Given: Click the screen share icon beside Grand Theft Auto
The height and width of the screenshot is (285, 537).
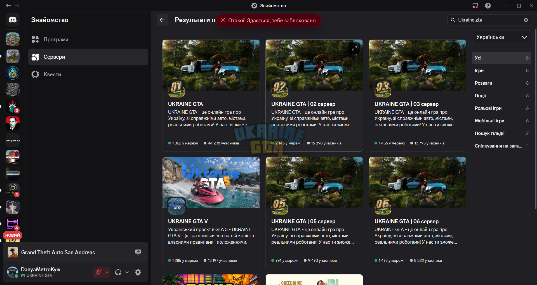Looking at the screenshot, I should click(x=138, y=252).
